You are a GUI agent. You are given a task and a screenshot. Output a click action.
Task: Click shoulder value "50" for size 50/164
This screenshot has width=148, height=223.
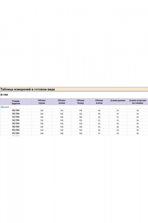99,114
